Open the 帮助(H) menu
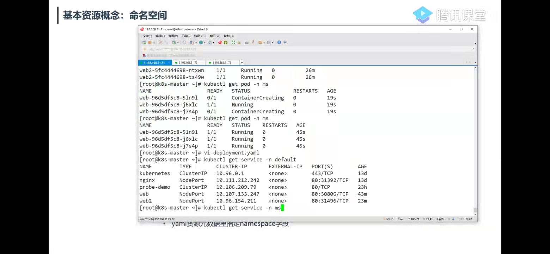 coord(229,36)
